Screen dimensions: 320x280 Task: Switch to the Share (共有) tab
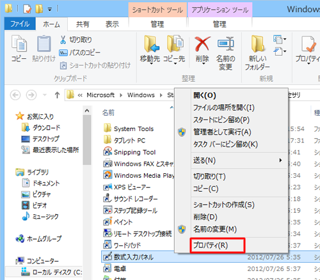coord(83,24)
